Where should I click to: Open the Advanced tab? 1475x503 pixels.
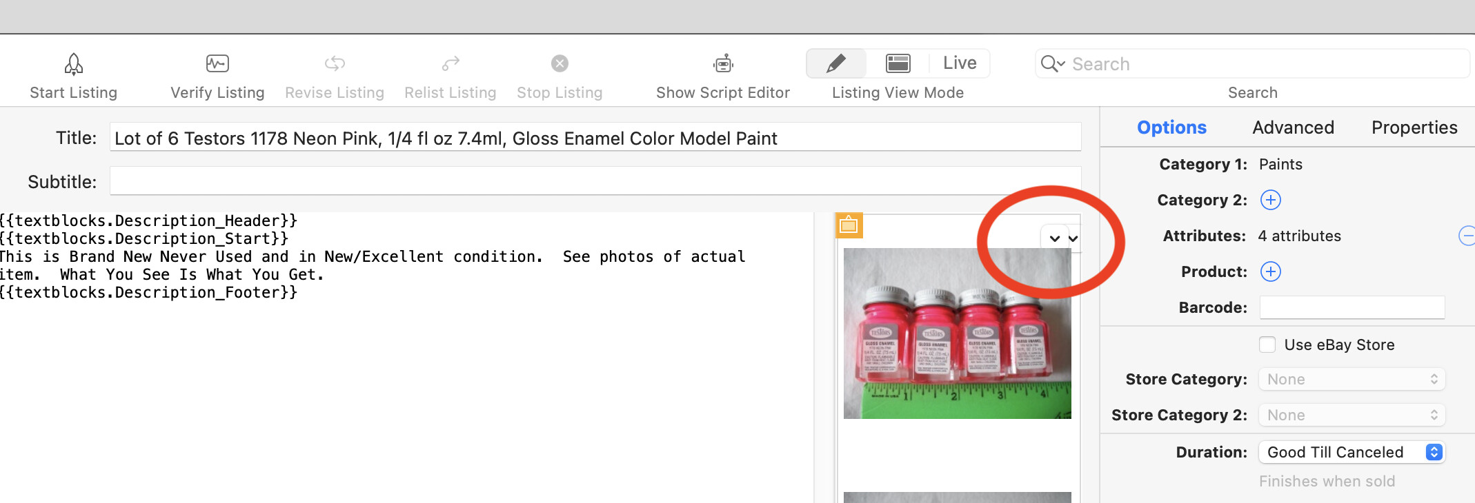pyautogui.click(x=1293, y=127)
